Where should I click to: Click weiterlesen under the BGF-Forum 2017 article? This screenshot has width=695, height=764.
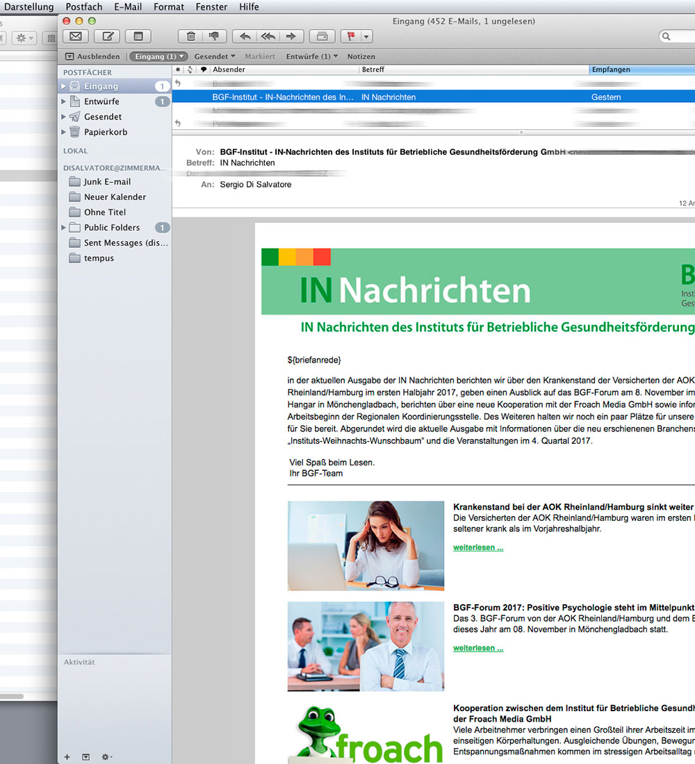pos(478,648)
